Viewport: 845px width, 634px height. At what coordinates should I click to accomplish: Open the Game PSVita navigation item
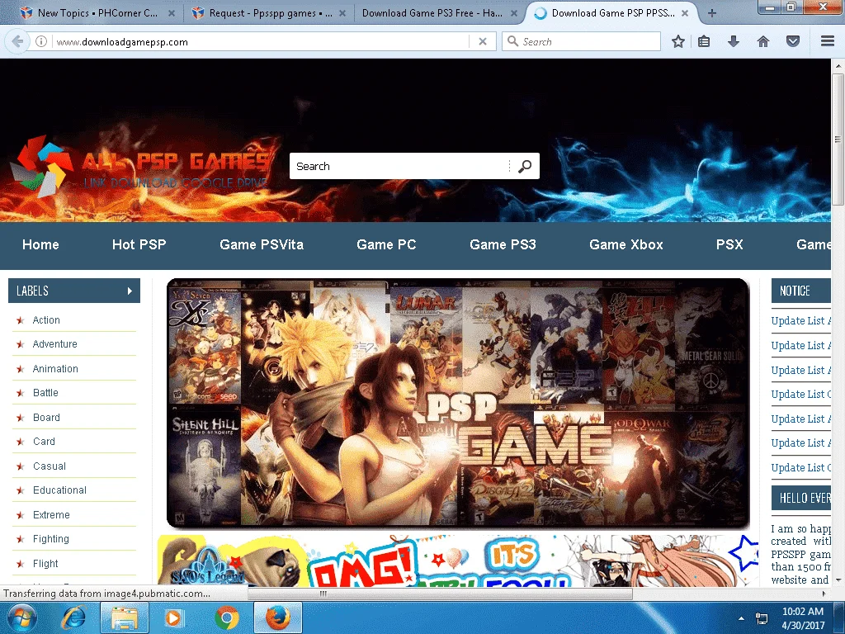(x=262, y=244)
